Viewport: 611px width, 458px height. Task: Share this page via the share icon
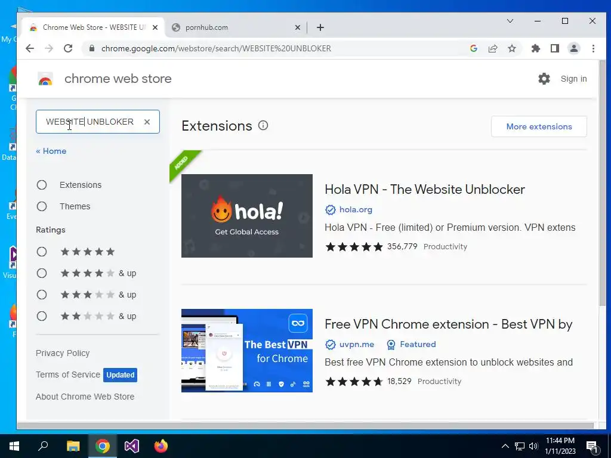point(493,48)
